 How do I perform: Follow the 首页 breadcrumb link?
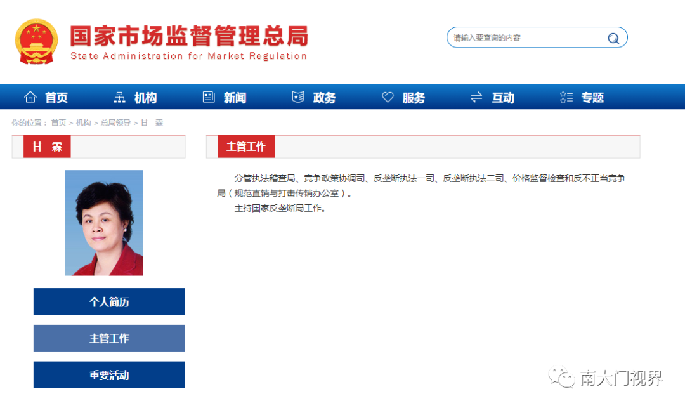coord(58,122)
